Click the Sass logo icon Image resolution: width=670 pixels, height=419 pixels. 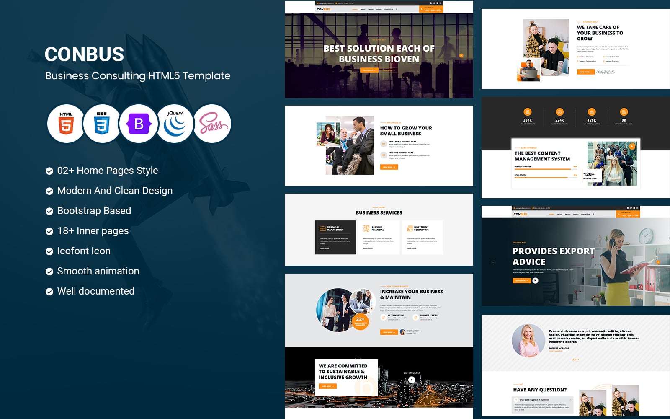[x=212, y=124]
